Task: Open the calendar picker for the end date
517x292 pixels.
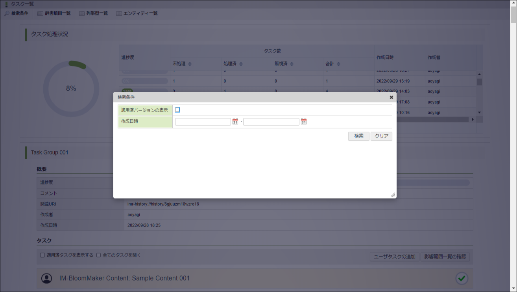Action: tap(303, 121)
